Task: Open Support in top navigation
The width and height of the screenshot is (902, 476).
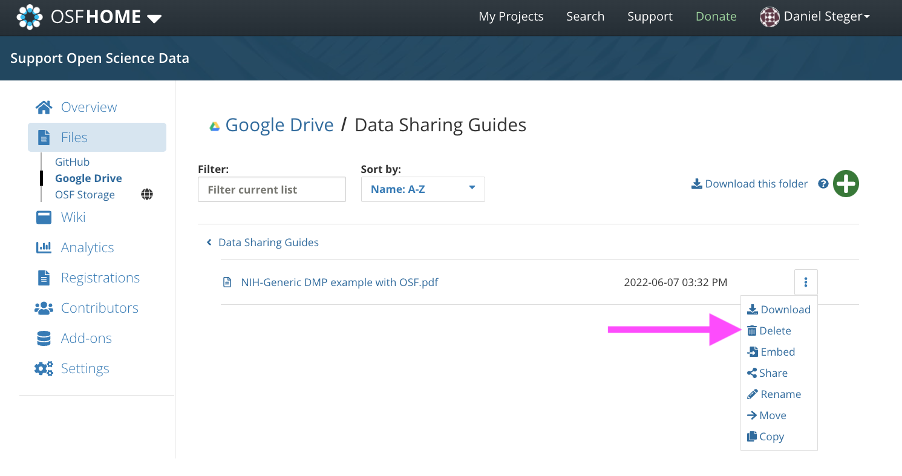Action: [650, 17]
